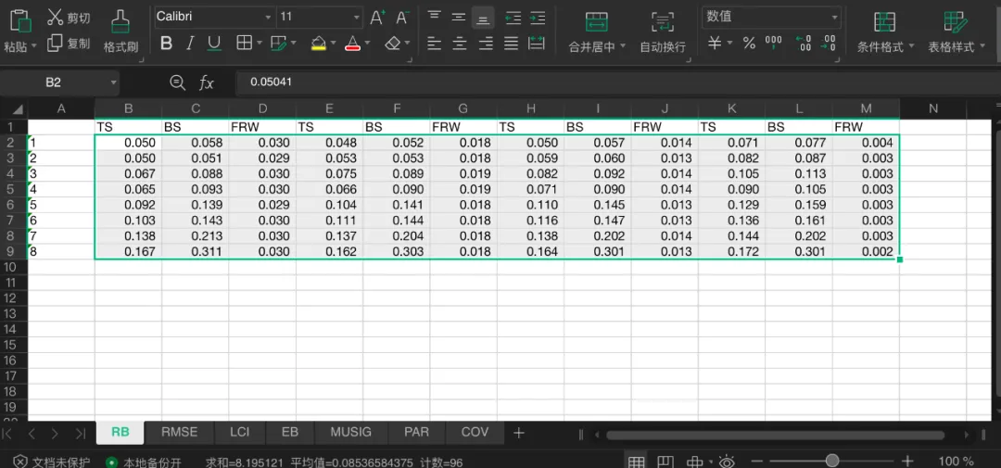Toggle italic formatting
Screen dimensions: 1001x468
point(190,44)
